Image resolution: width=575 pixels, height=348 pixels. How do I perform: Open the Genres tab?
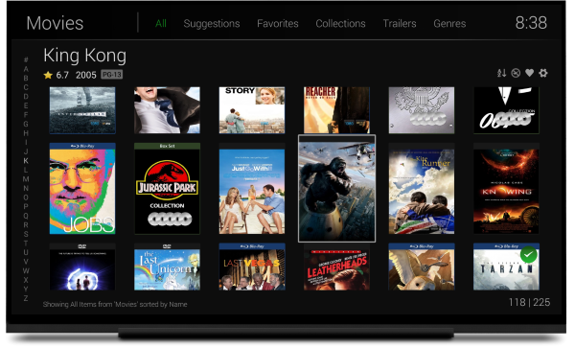[x=449, y=23]
